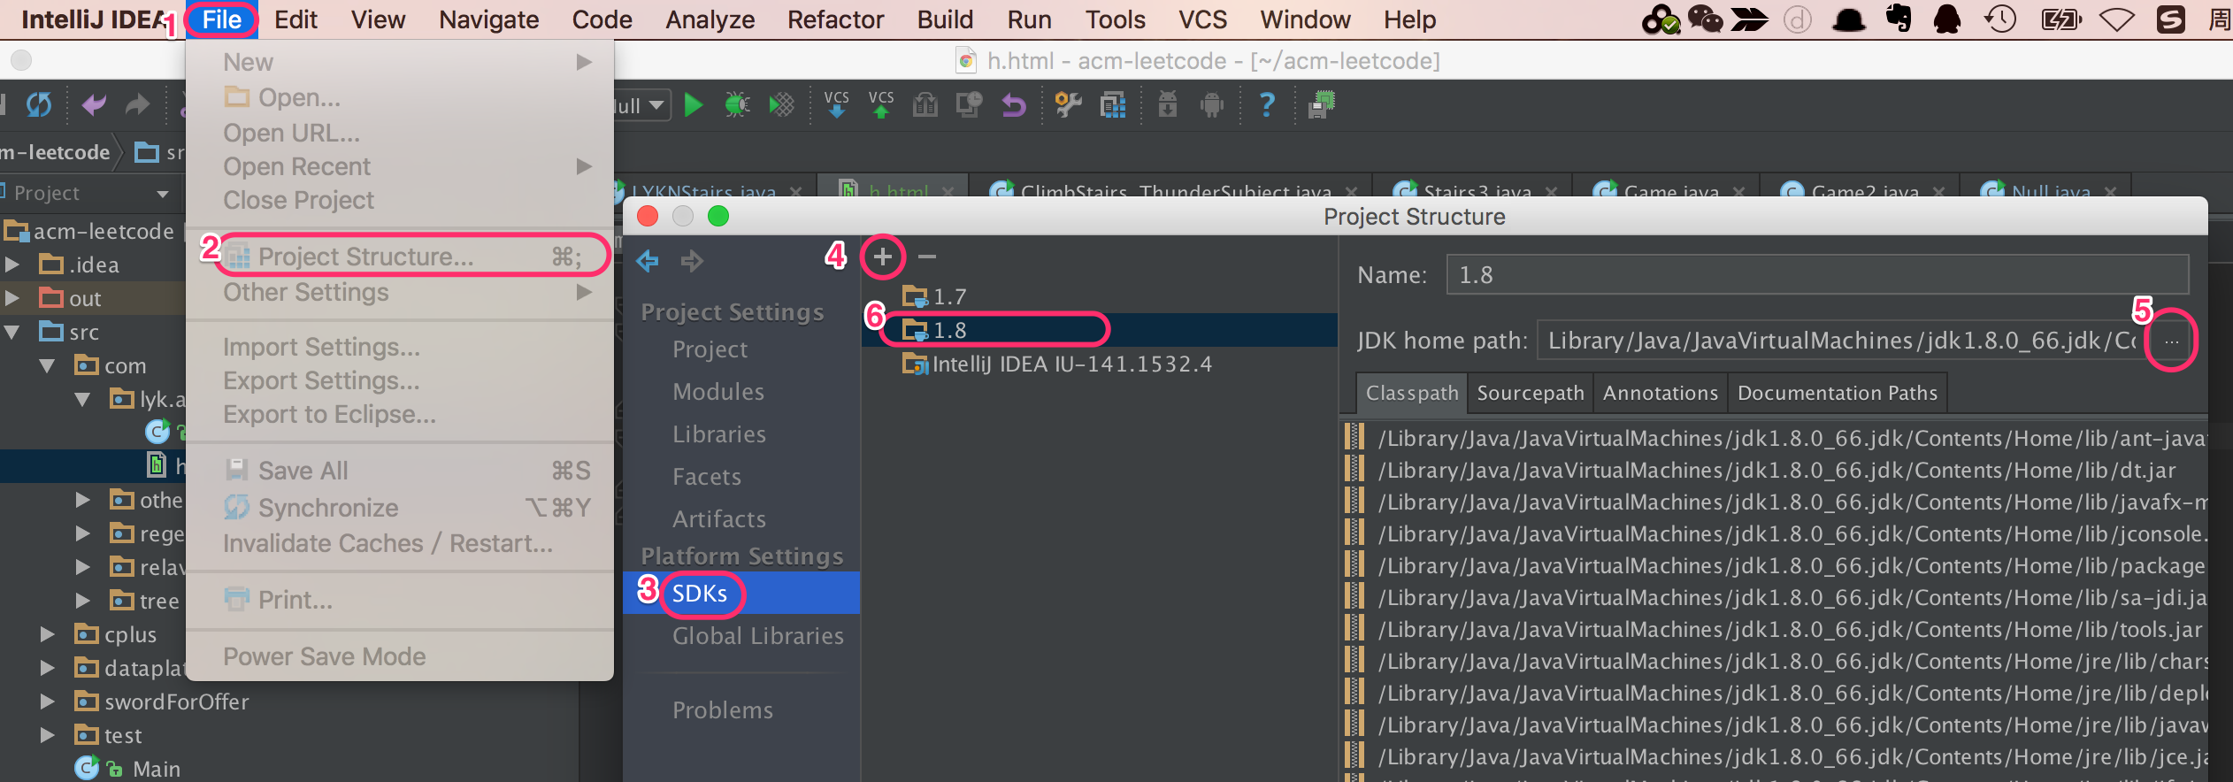Open Project Structure toolbar icon
2233x782 pixels.
[x=1112, y=106]
